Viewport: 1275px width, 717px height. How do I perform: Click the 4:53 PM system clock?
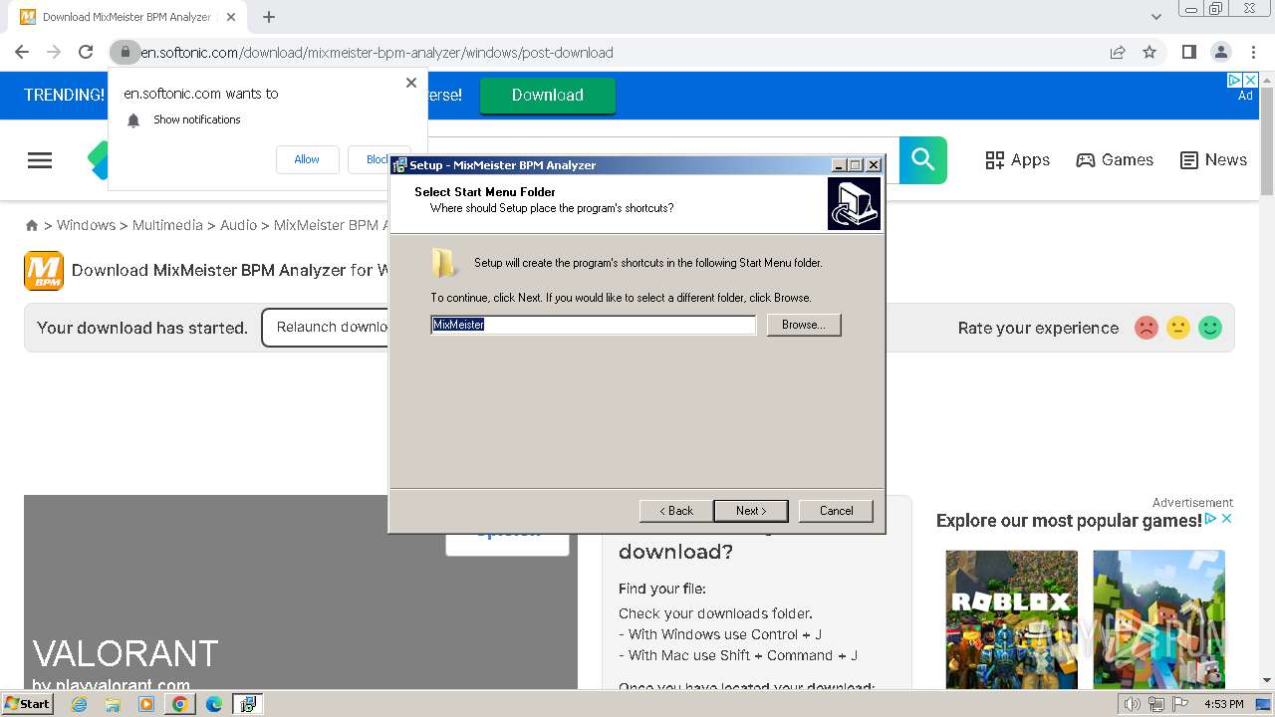click(1224, 704)
